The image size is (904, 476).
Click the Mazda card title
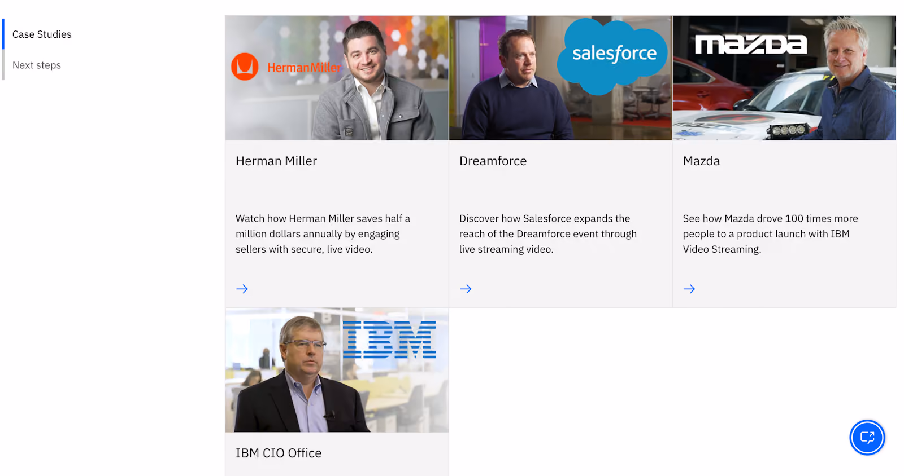pyautogui.click(x=702, y=161)
